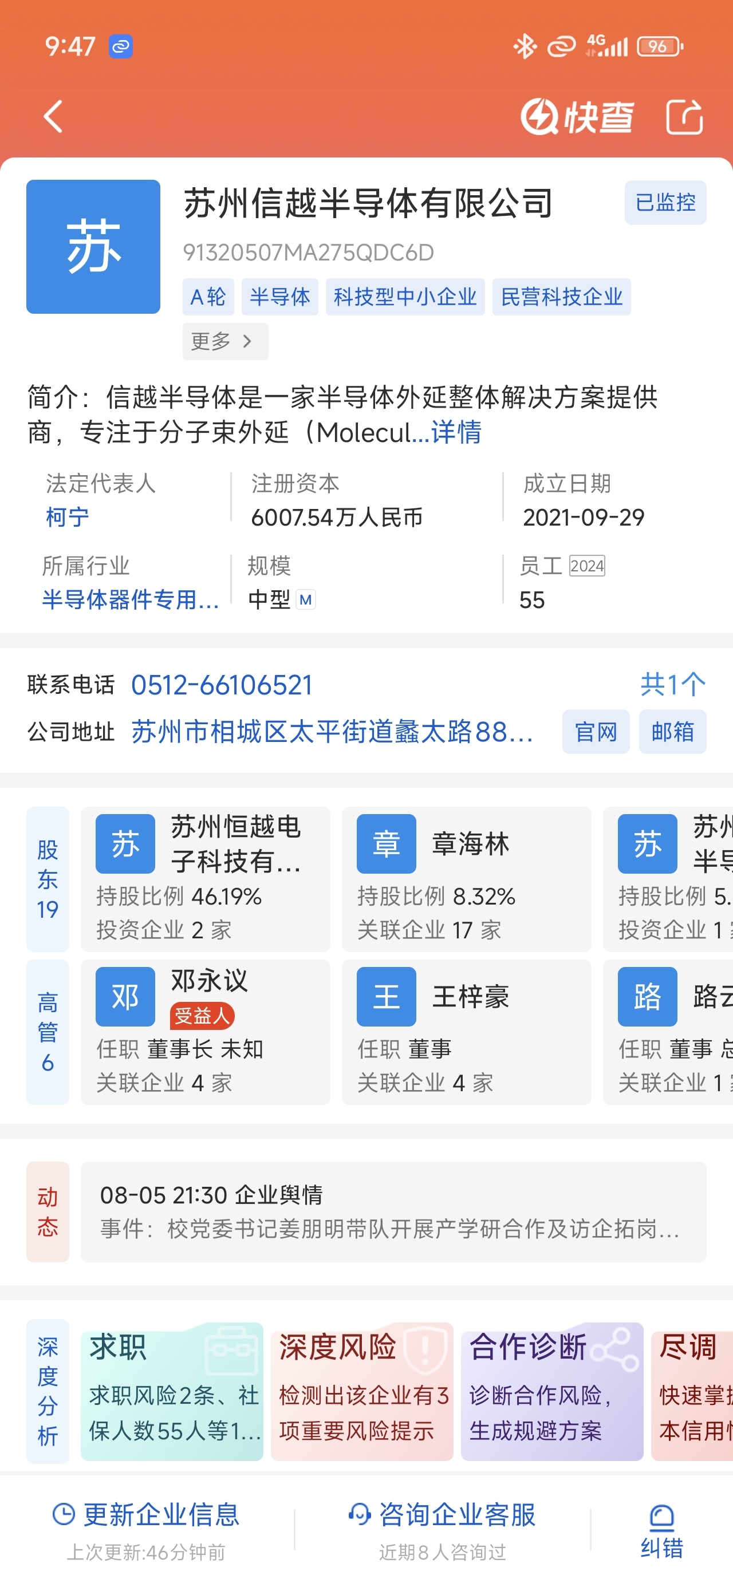Open executive 邓永议 card

click(x=205, y=1032)
